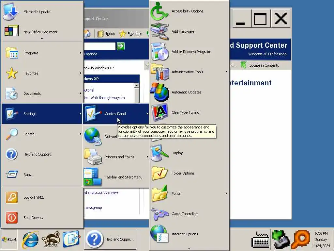Open the Add or Remove Programs icon
Image resolution: width=334 pixels, height=251 pixels.
click(x=159, y=52)
